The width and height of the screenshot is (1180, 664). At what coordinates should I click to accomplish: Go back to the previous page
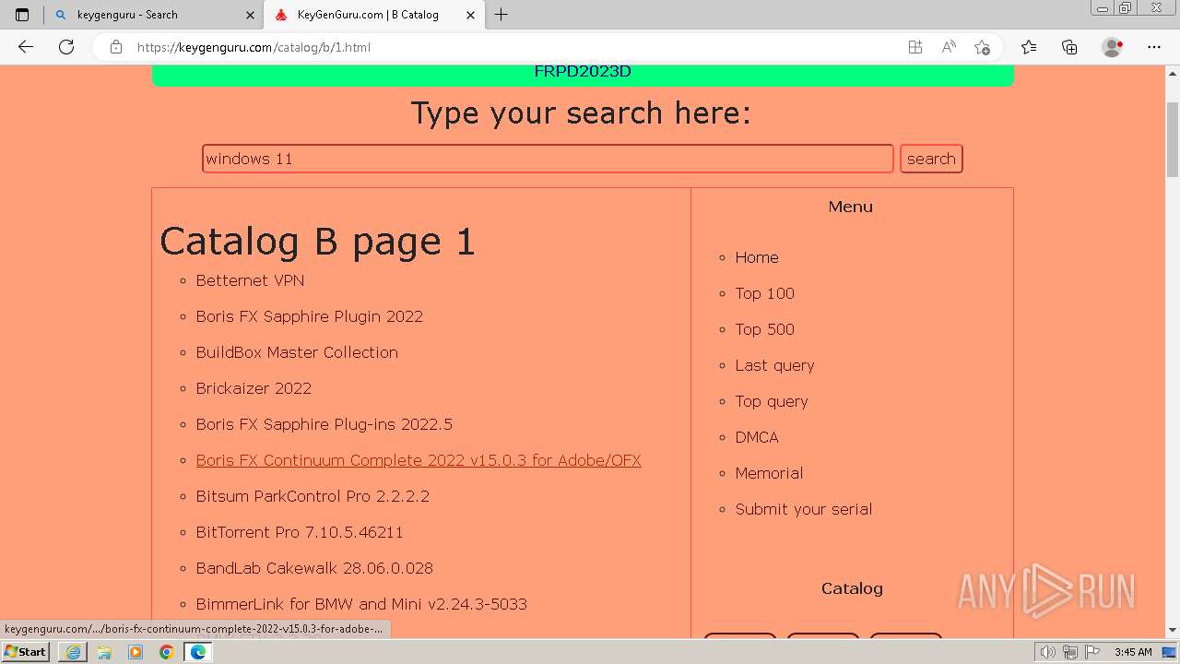(26, 47)
